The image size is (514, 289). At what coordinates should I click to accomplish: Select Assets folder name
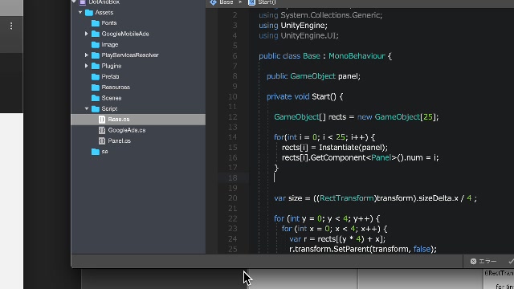point(104,13)
